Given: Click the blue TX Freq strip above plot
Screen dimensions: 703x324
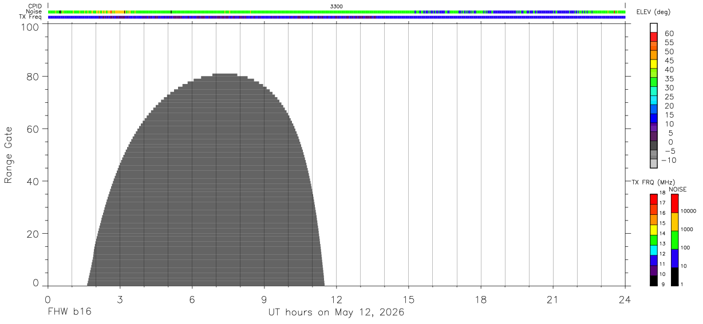Looking at the screenshot, I should 337,17.
